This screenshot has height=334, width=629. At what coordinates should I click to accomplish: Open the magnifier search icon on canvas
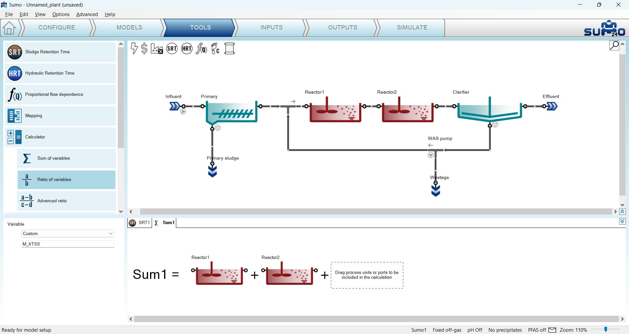coord(614,45)
